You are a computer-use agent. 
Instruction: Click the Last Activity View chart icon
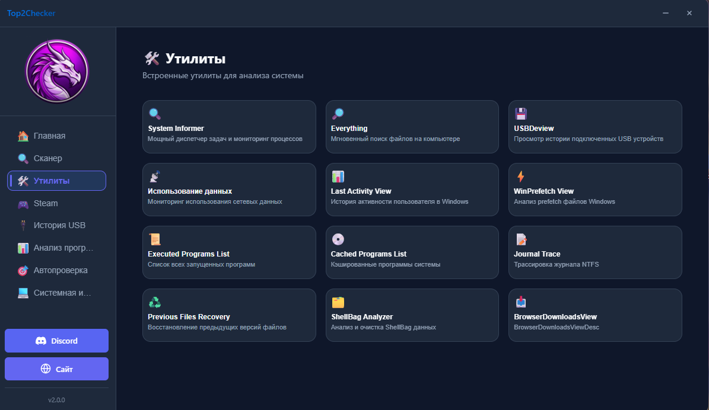tap(338, 177)
